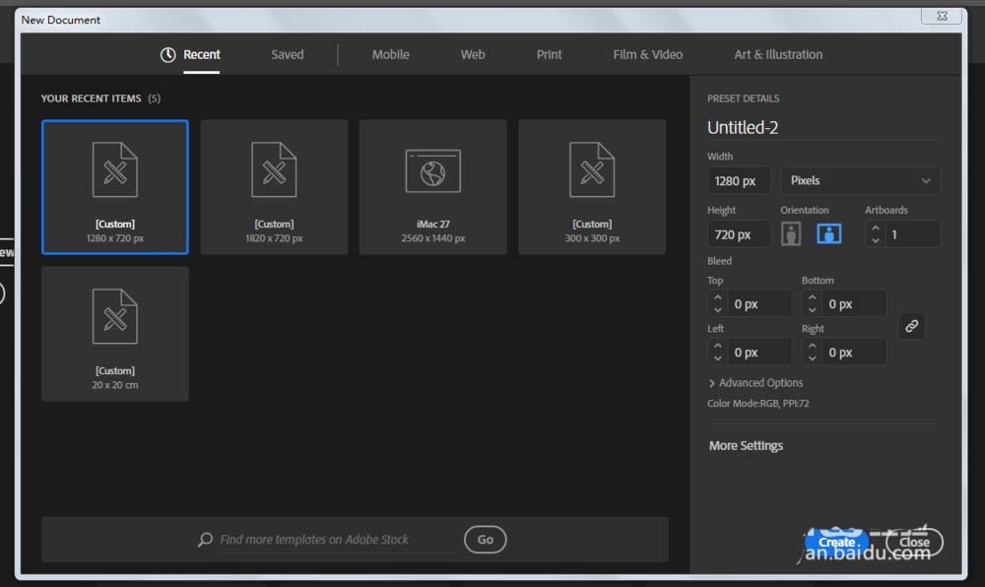Toggle the link bleed values chain icon
Screen dimensions: 985x587
(x=912, y=327)
